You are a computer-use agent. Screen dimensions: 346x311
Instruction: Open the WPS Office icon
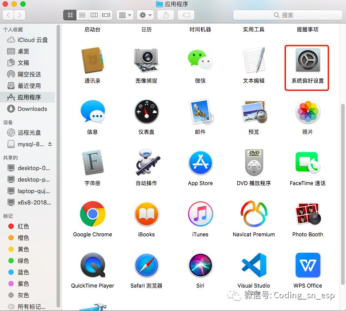pyautogui.click(x=308, y=265)
